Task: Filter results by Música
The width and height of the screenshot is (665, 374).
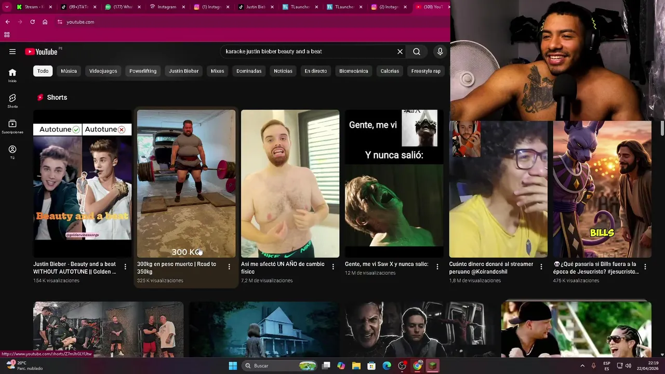Action: tap(69, 71)
